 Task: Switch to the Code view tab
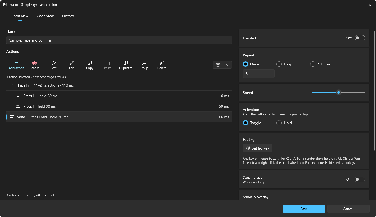[x=45, y=16]
